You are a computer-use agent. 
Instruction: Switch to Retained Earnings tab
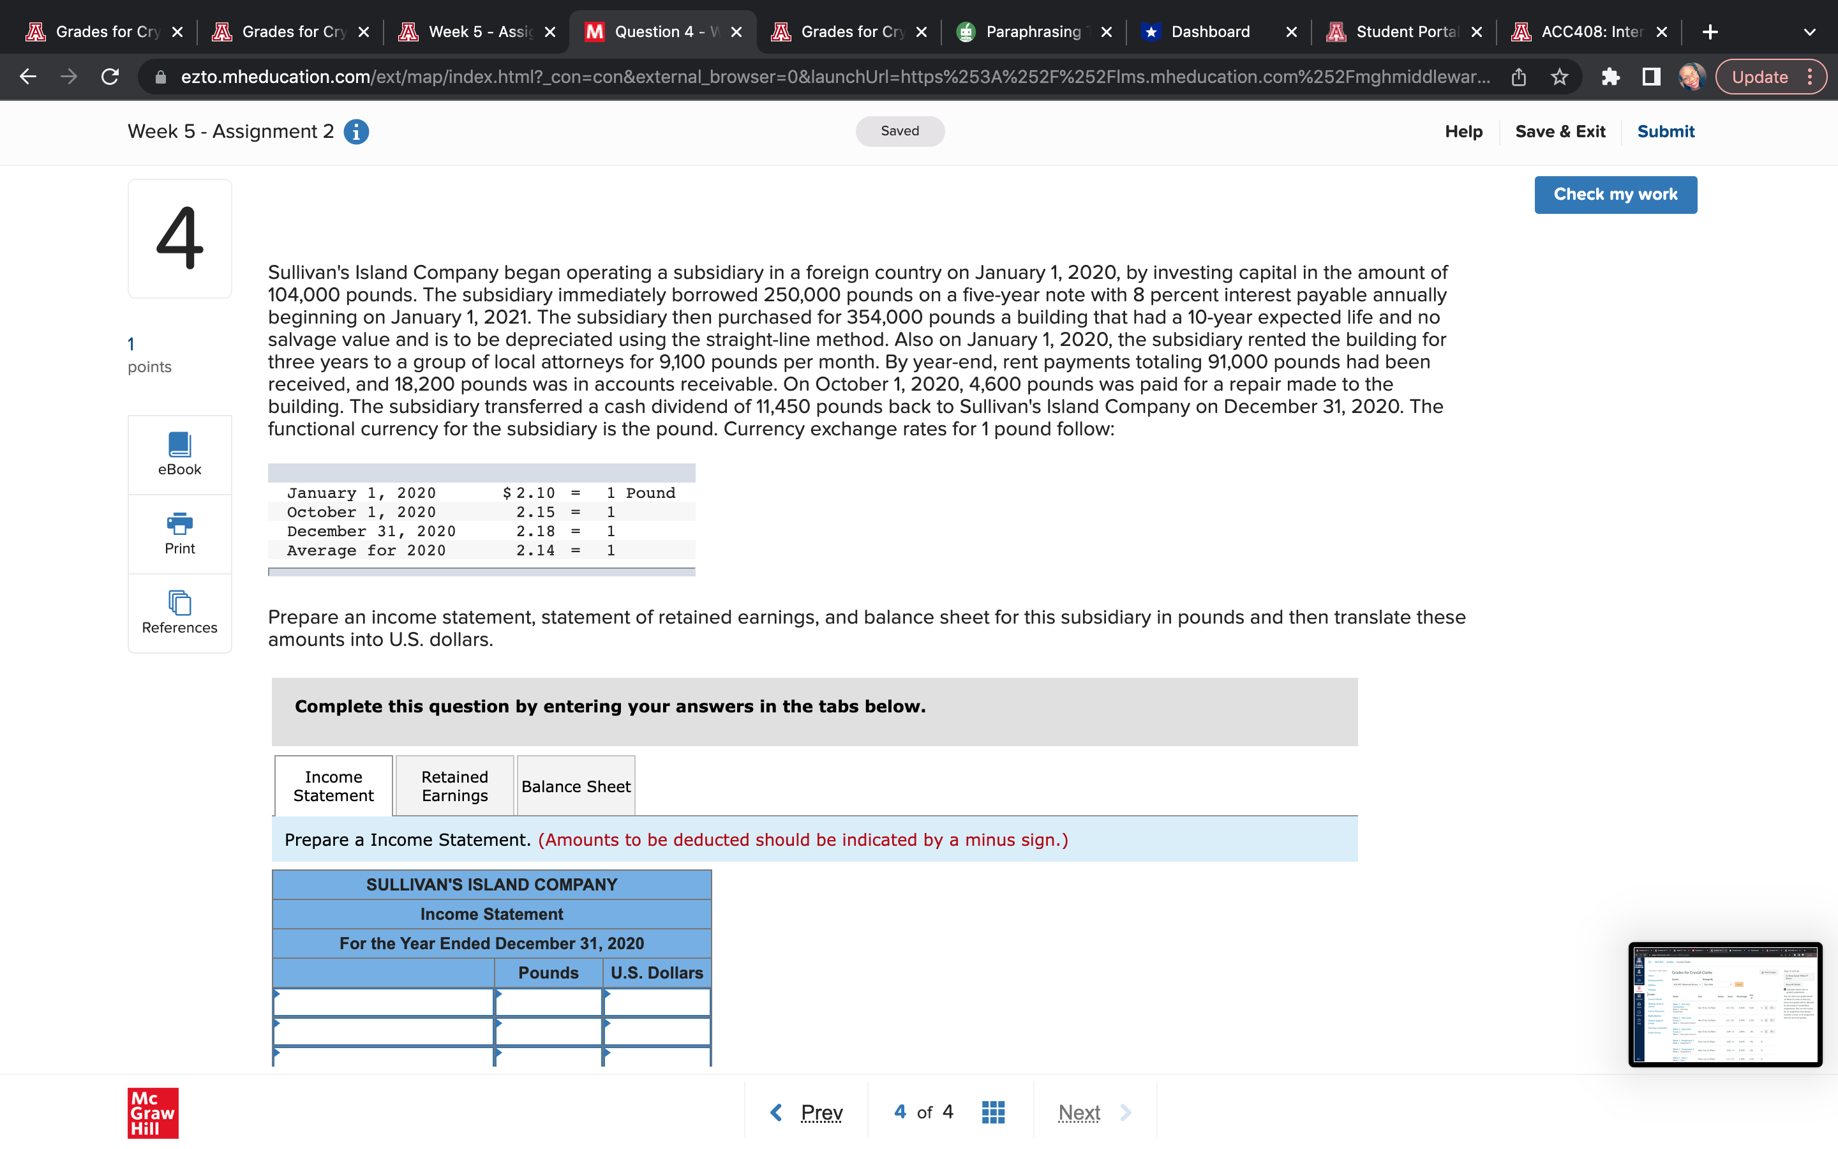click(x=454, y=786)
